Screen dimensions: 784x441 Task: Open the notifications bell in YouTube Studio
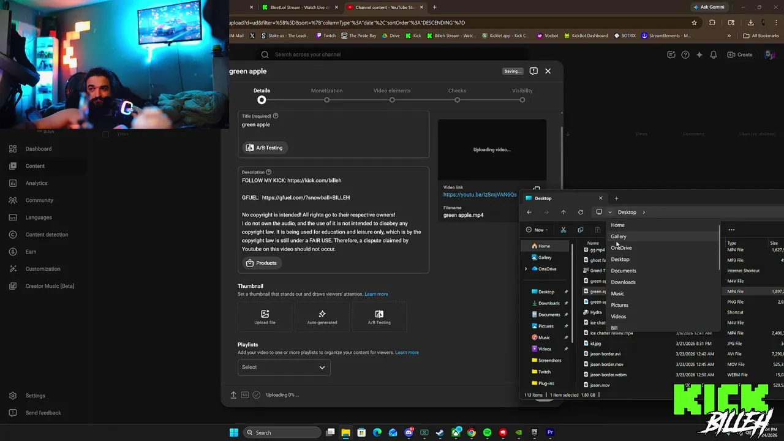(x=714, y=55)
